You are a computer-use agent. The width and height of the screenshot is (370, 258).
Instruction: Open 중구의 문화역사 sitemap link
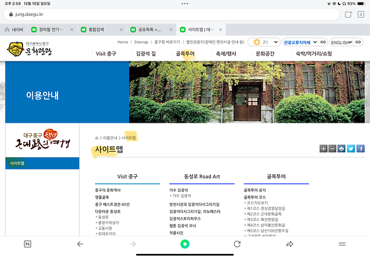point(108,190)
